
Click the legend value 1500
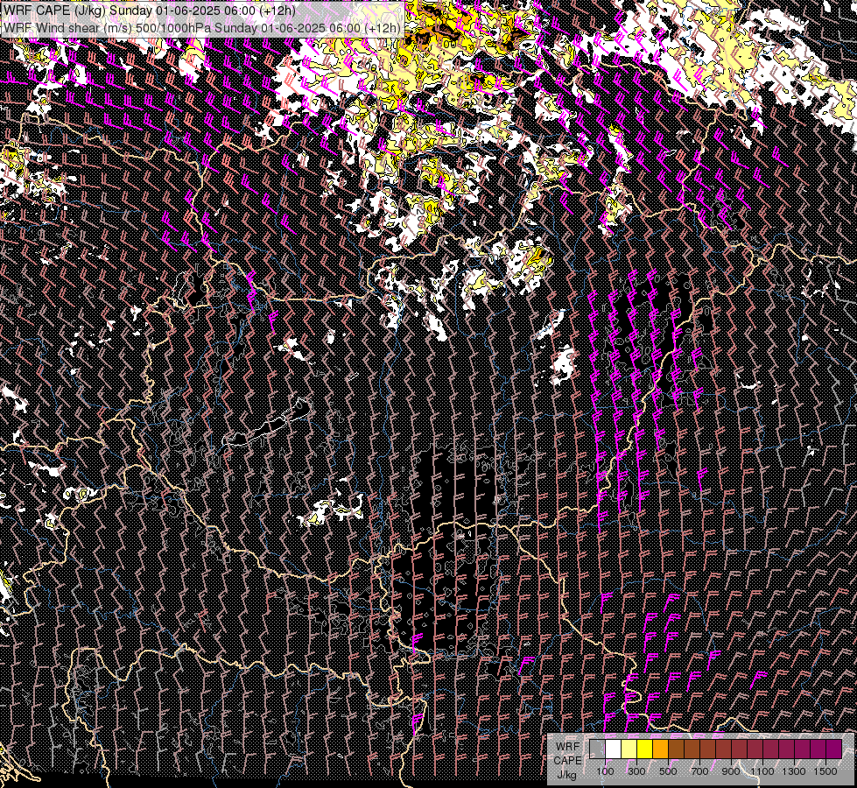[825, 771]
